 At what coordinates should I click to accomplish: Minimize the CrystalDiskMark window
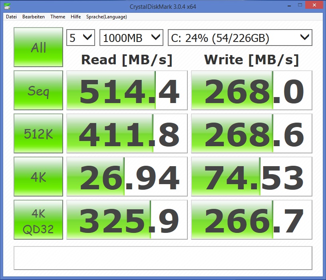[289, 6]
